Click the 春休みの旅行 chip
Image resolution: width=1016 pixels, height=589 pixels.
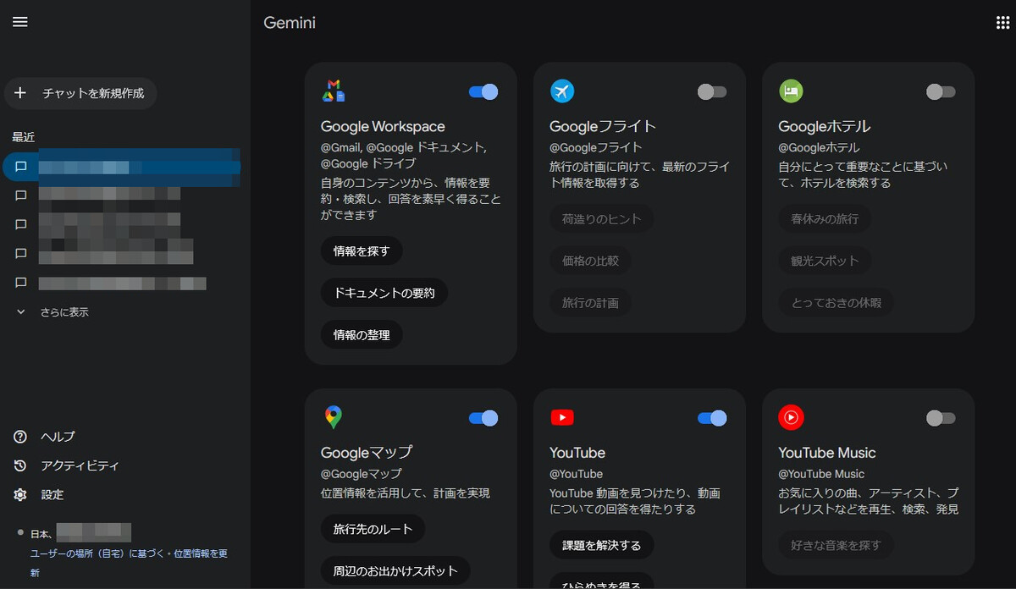825,218
